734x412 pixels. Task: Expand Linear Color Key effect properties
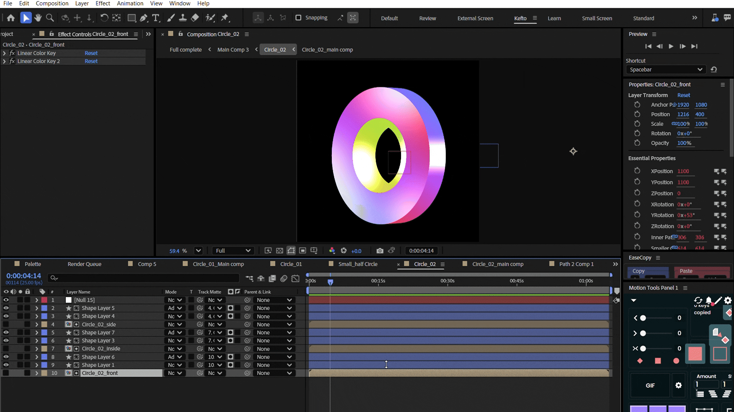(x=4, y=53)
